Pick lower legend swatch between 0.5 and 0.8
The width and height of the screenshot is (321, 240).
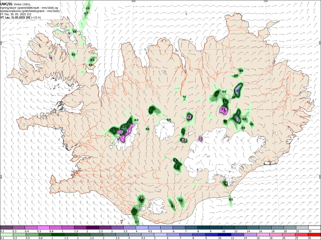tap(32, 235)
